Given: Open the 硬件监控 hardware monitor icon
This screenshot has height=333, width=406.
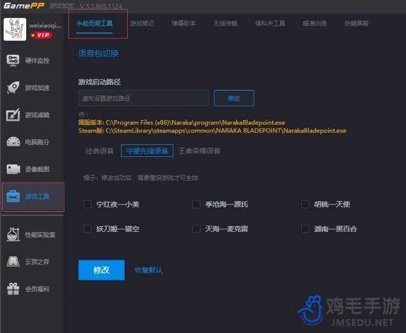Looking at the screenshot, I should [13, 60].
